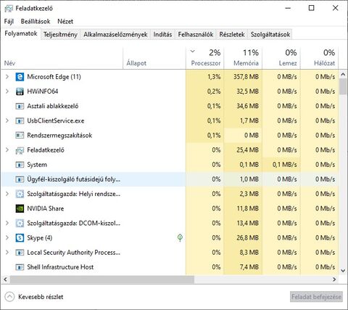Click Microsoft Edge memory value 357,8 MB

coord(246,77)
